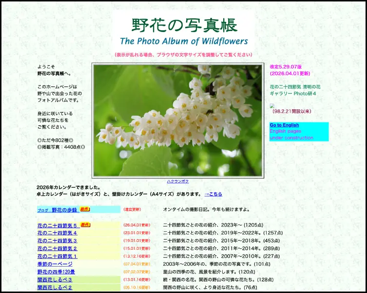Click the 里山の四季の花 (120点) description
This screenshot has width=367, height=293.
tap(209, 272)
